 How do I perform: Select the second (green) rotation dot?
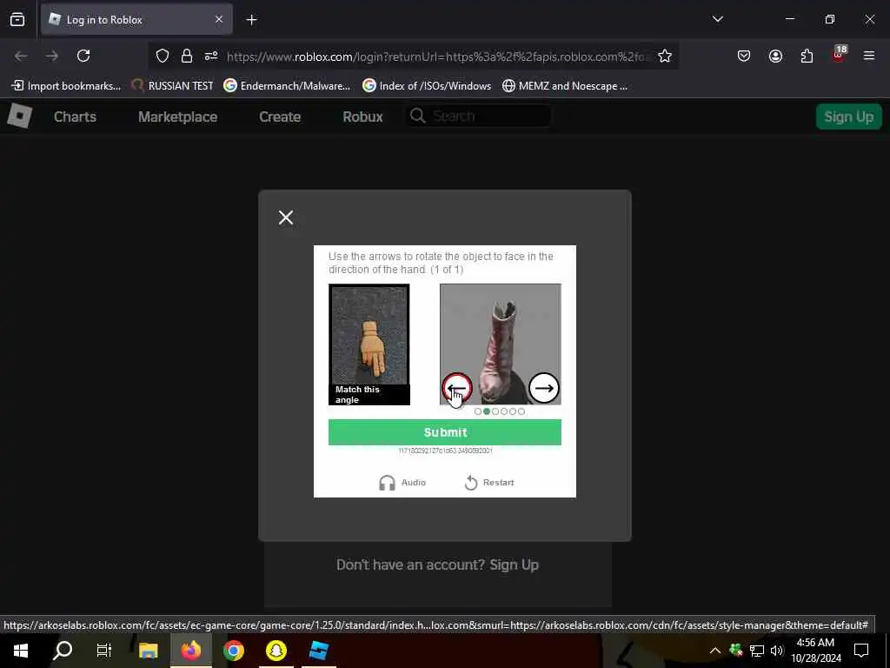tap(487, 411)
